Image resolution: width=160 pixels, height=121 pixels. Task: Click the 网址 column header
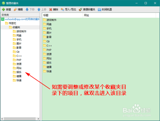point(119,15)
